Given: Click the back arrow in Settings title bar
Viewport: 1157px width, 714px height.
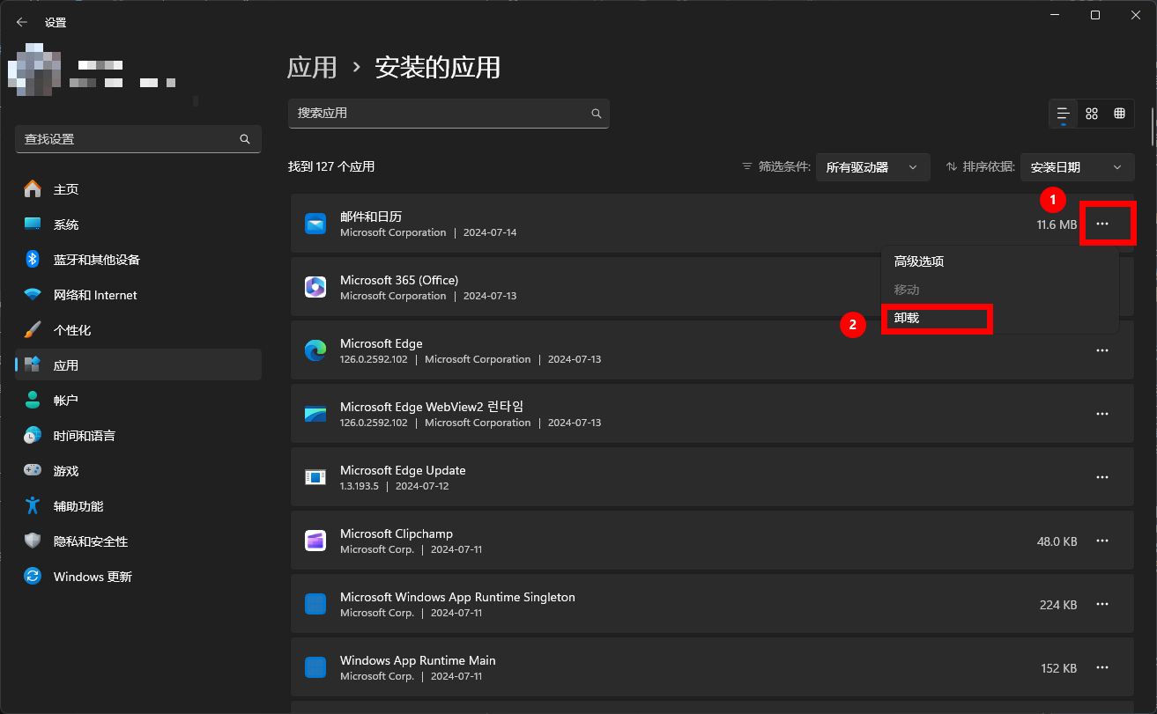Looking at the screenshot, I should click(x=22, y=22).
